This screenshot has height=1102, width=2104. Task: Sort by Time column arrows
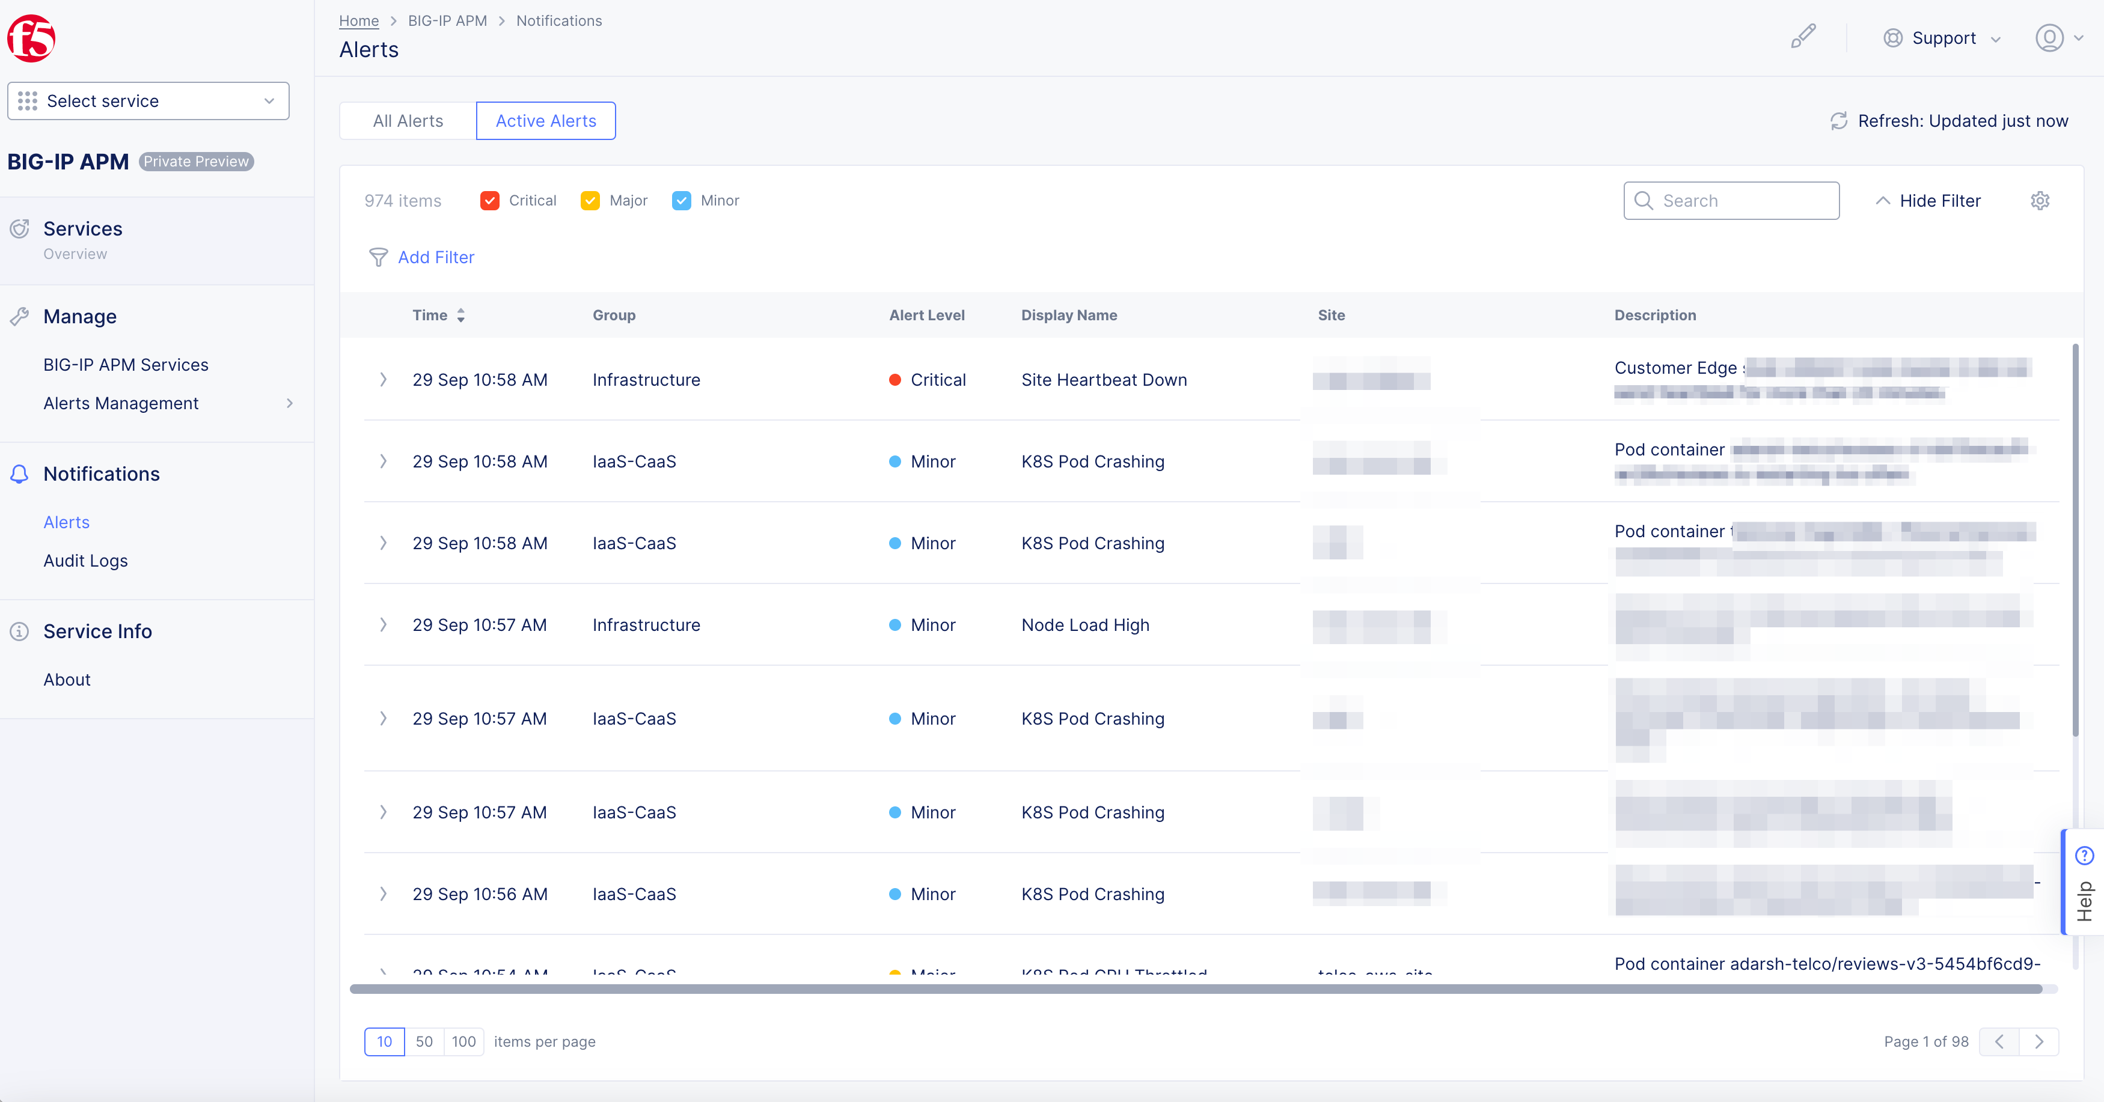pos(460,316)
